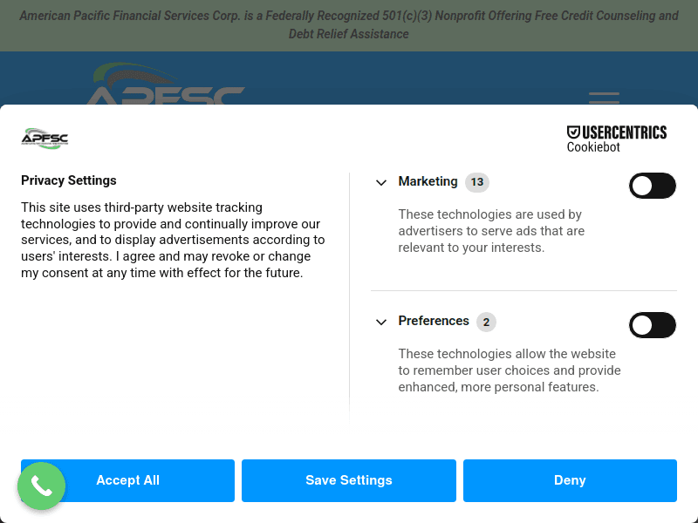Click the Marketing count badge showing 13
Screen dimensions: 698x523
[x=476, y=182]
